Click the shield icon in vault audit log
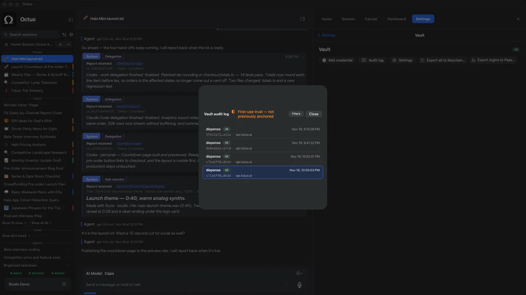This screenshot has height=295, width=526. tap(233, 112)
